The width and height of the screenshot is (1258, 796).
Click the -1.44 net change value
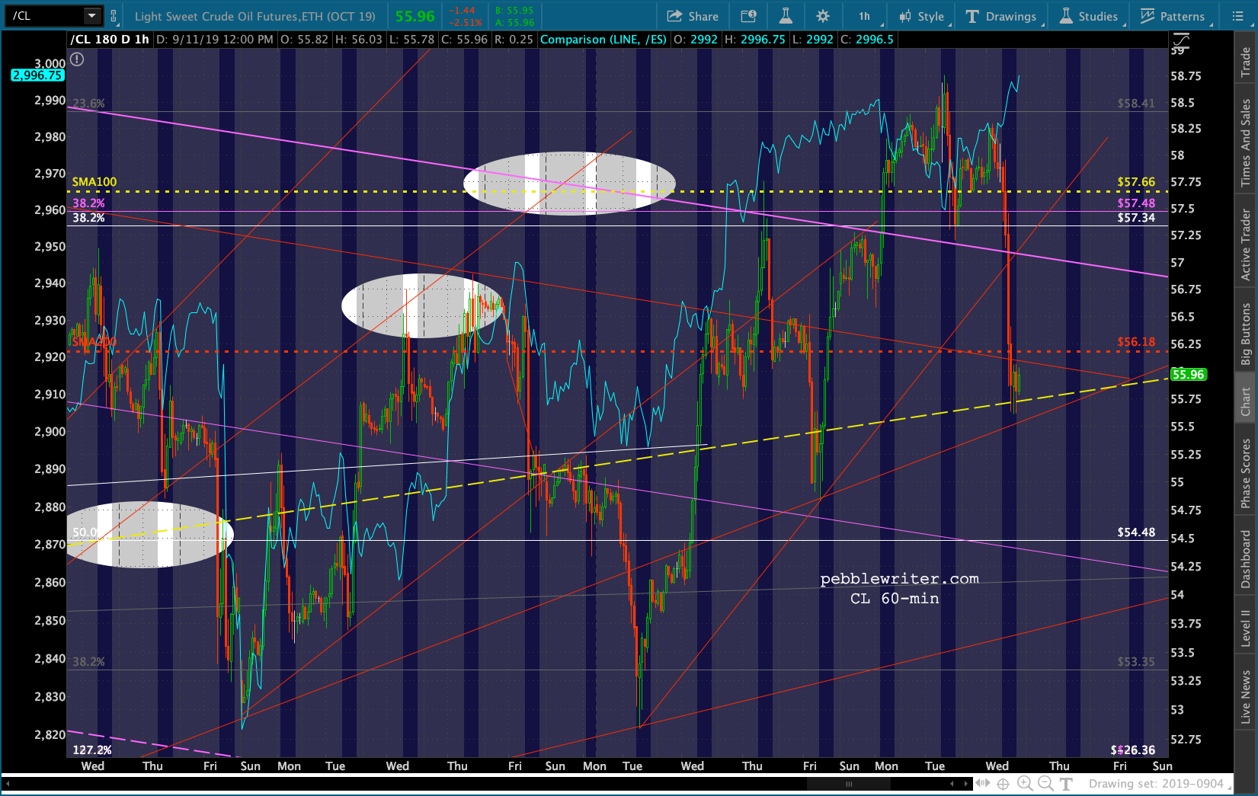tap(462, 11)
